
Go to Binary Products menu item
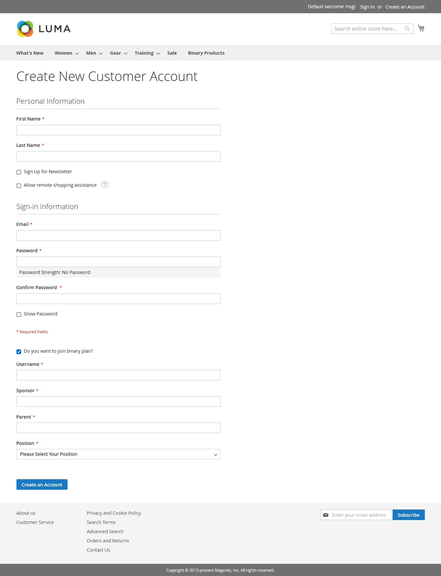(x=206, y=53)
